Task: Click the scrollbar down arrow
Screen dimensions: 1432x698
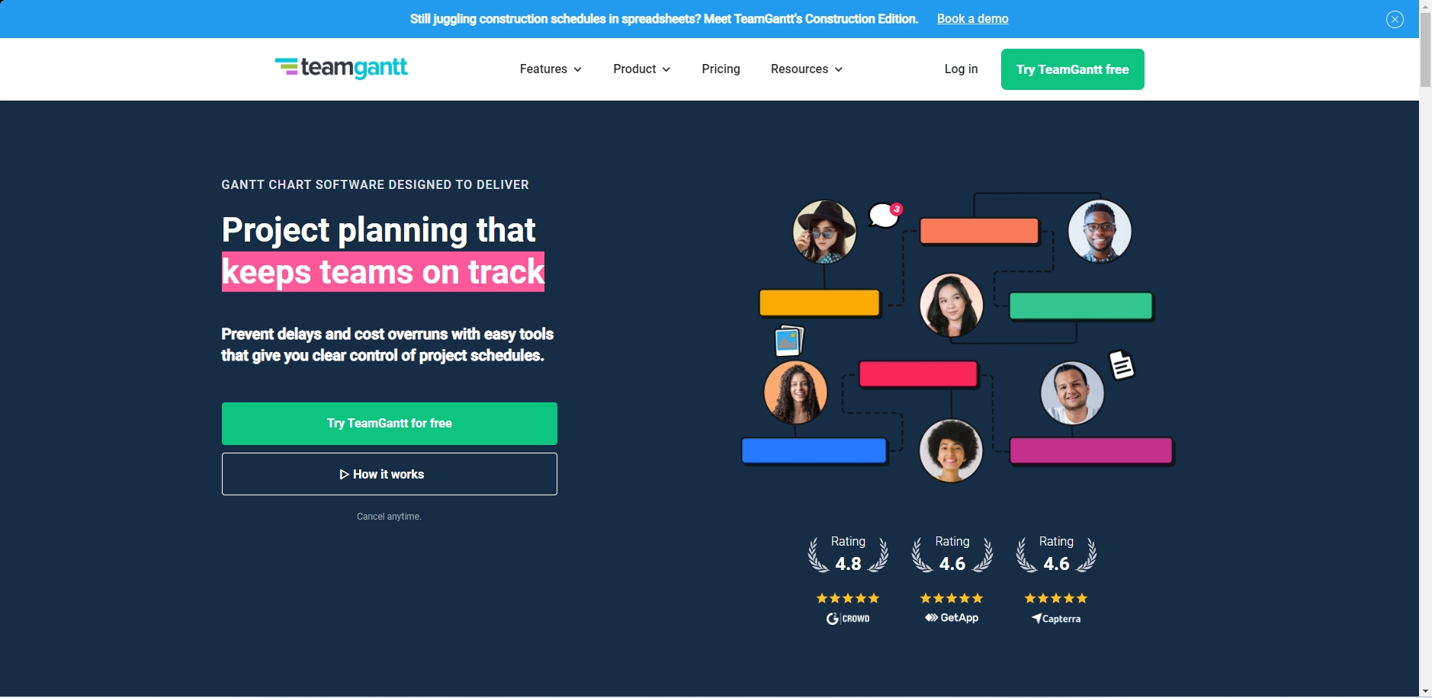Action: [1425, 691]
